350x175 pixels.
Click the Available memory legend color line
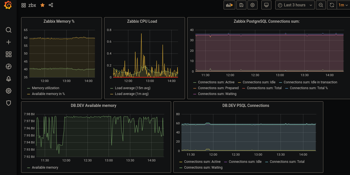point(29,168)
